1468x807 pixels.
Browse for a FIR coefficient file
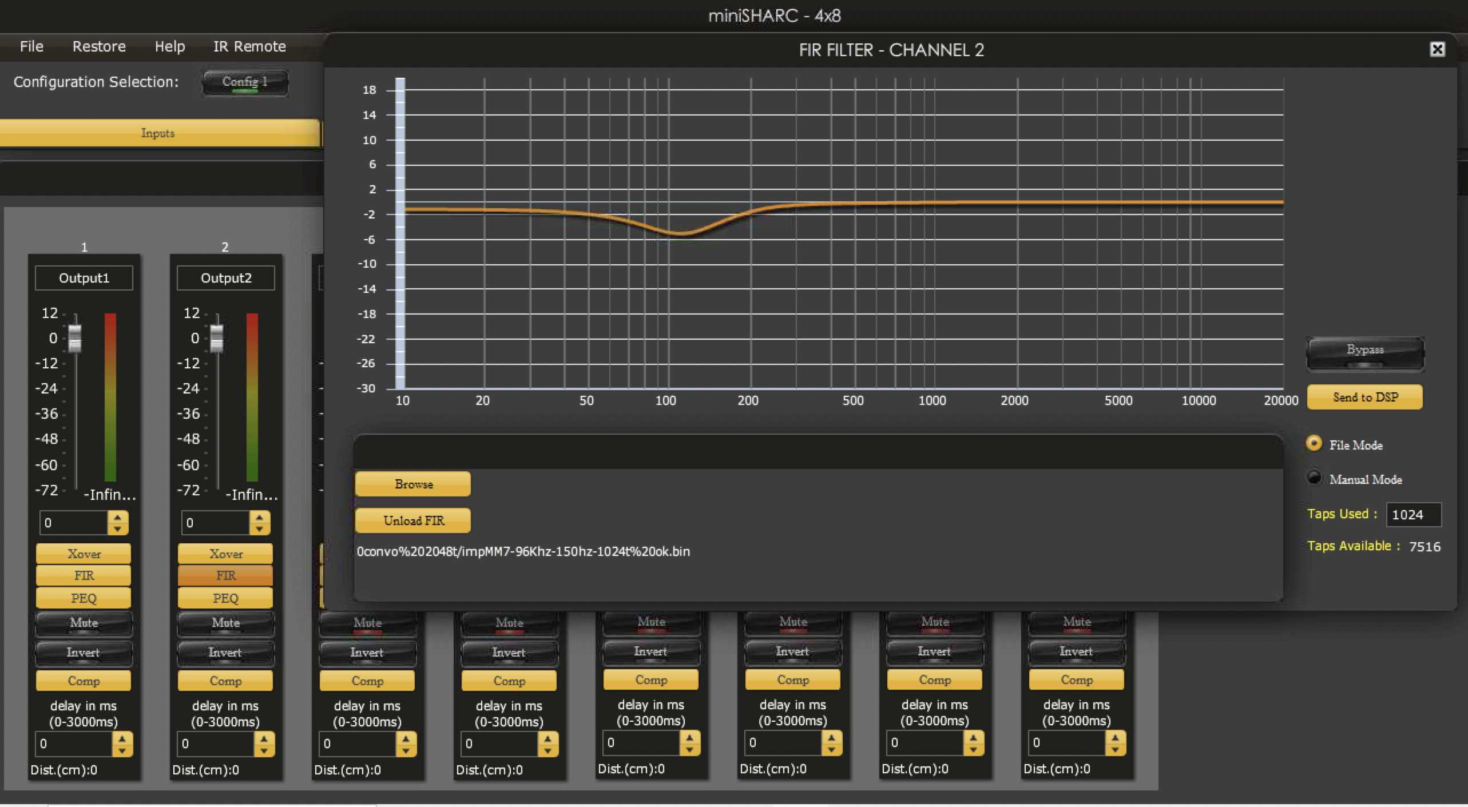point(413,484)
